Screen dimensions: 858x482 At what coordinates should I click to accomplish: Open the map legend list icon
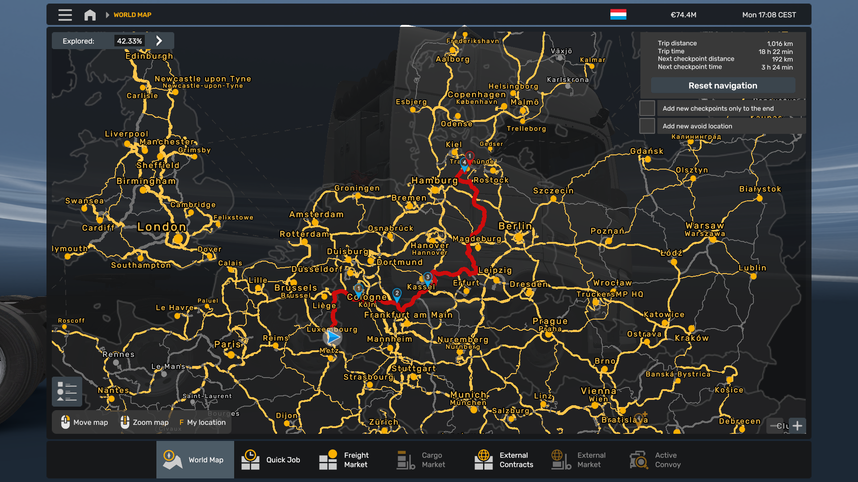pos(67,391)
